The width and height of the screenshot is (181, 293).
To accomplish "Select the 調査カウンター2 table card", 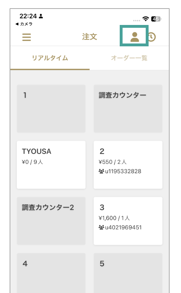I will (51, 221).
